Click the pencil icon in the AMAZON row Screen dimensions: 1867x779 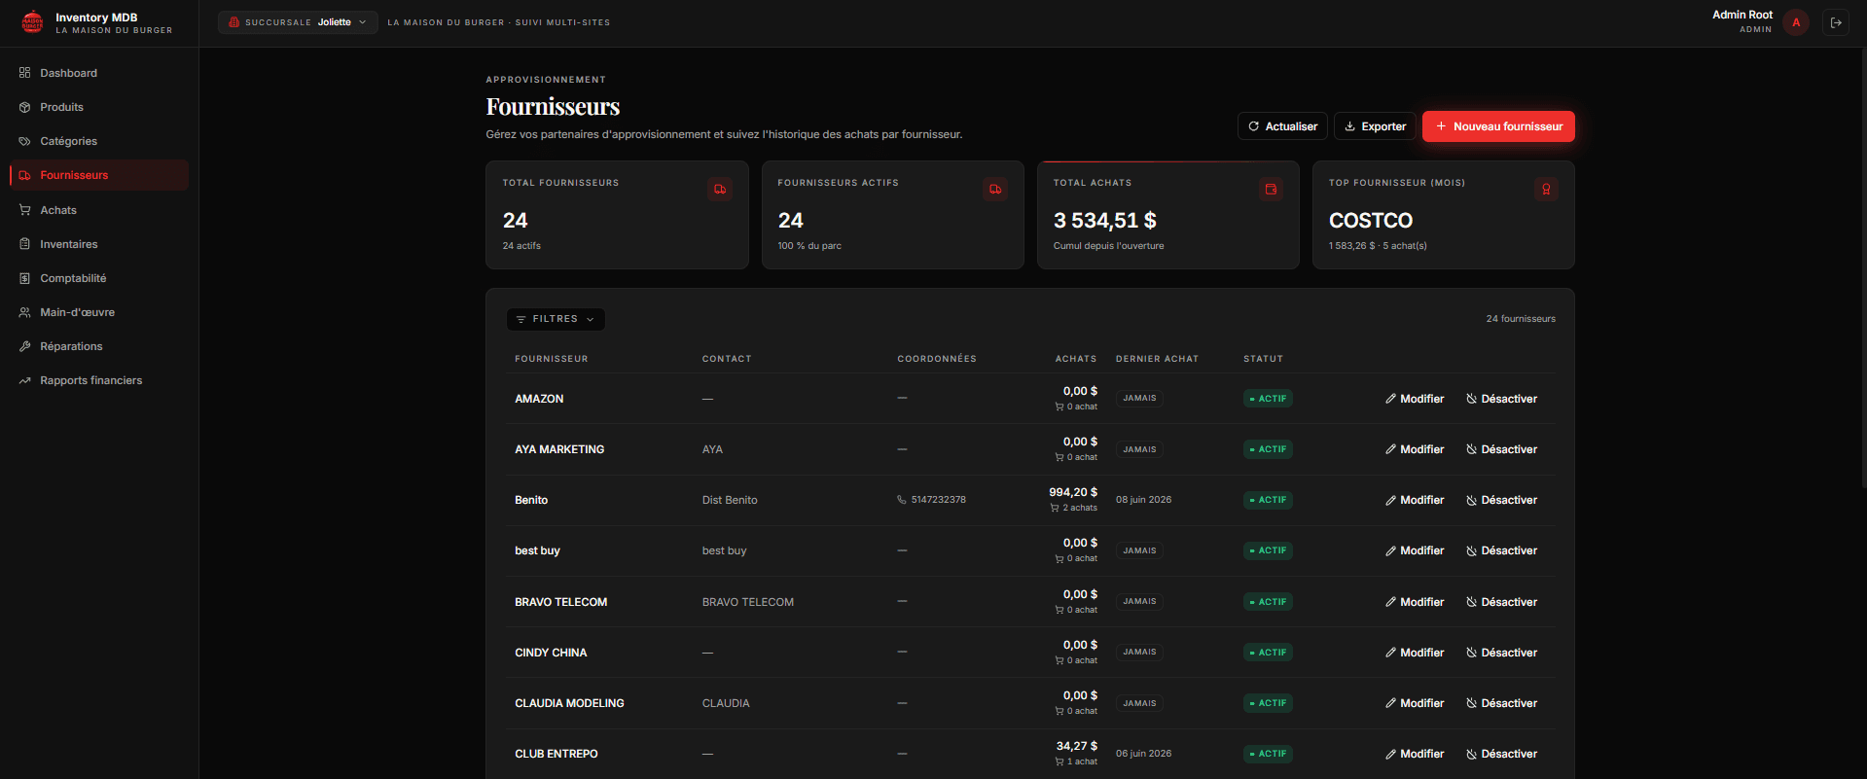[x=1391, y=399]
